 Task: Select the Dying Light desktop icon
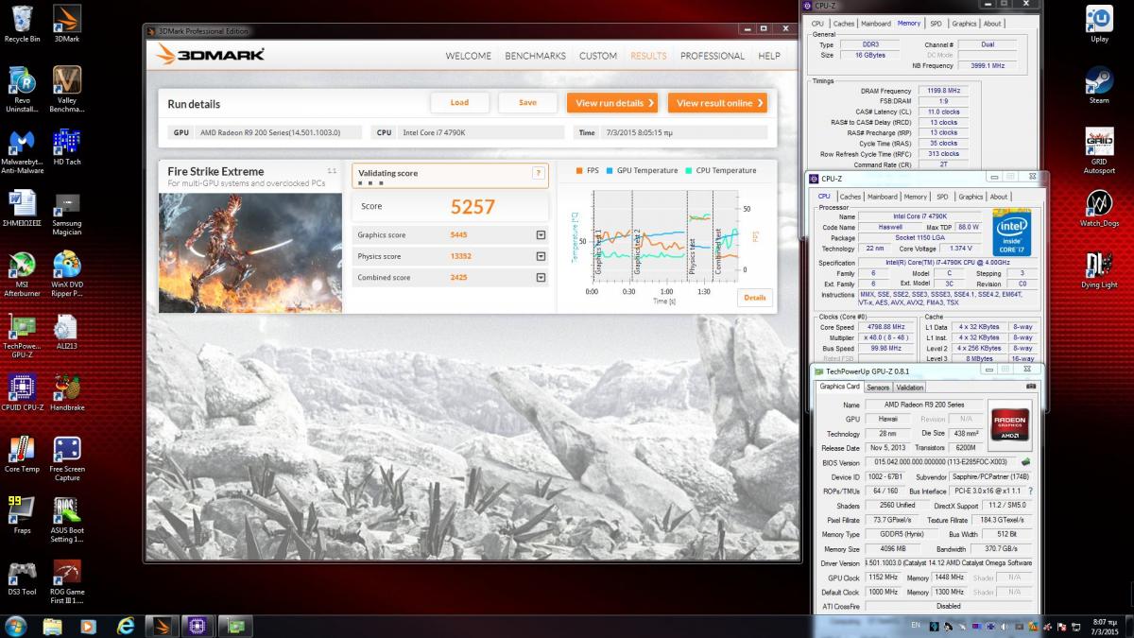pyautogui.click(x=1099, y=270)
